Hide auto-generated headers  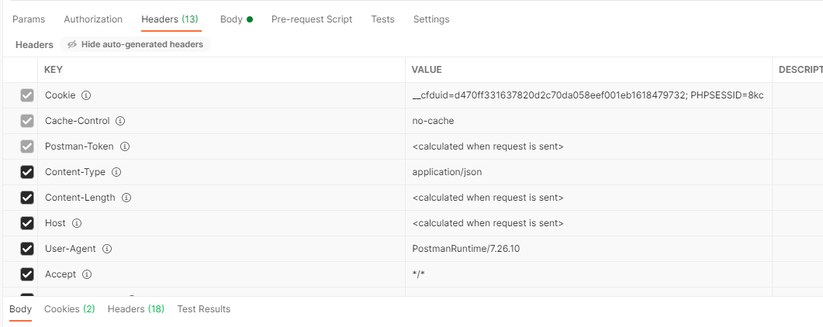tap(136, 44)
